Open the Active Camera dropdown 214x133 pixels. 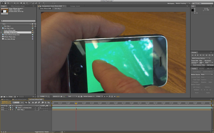(89, 96)
